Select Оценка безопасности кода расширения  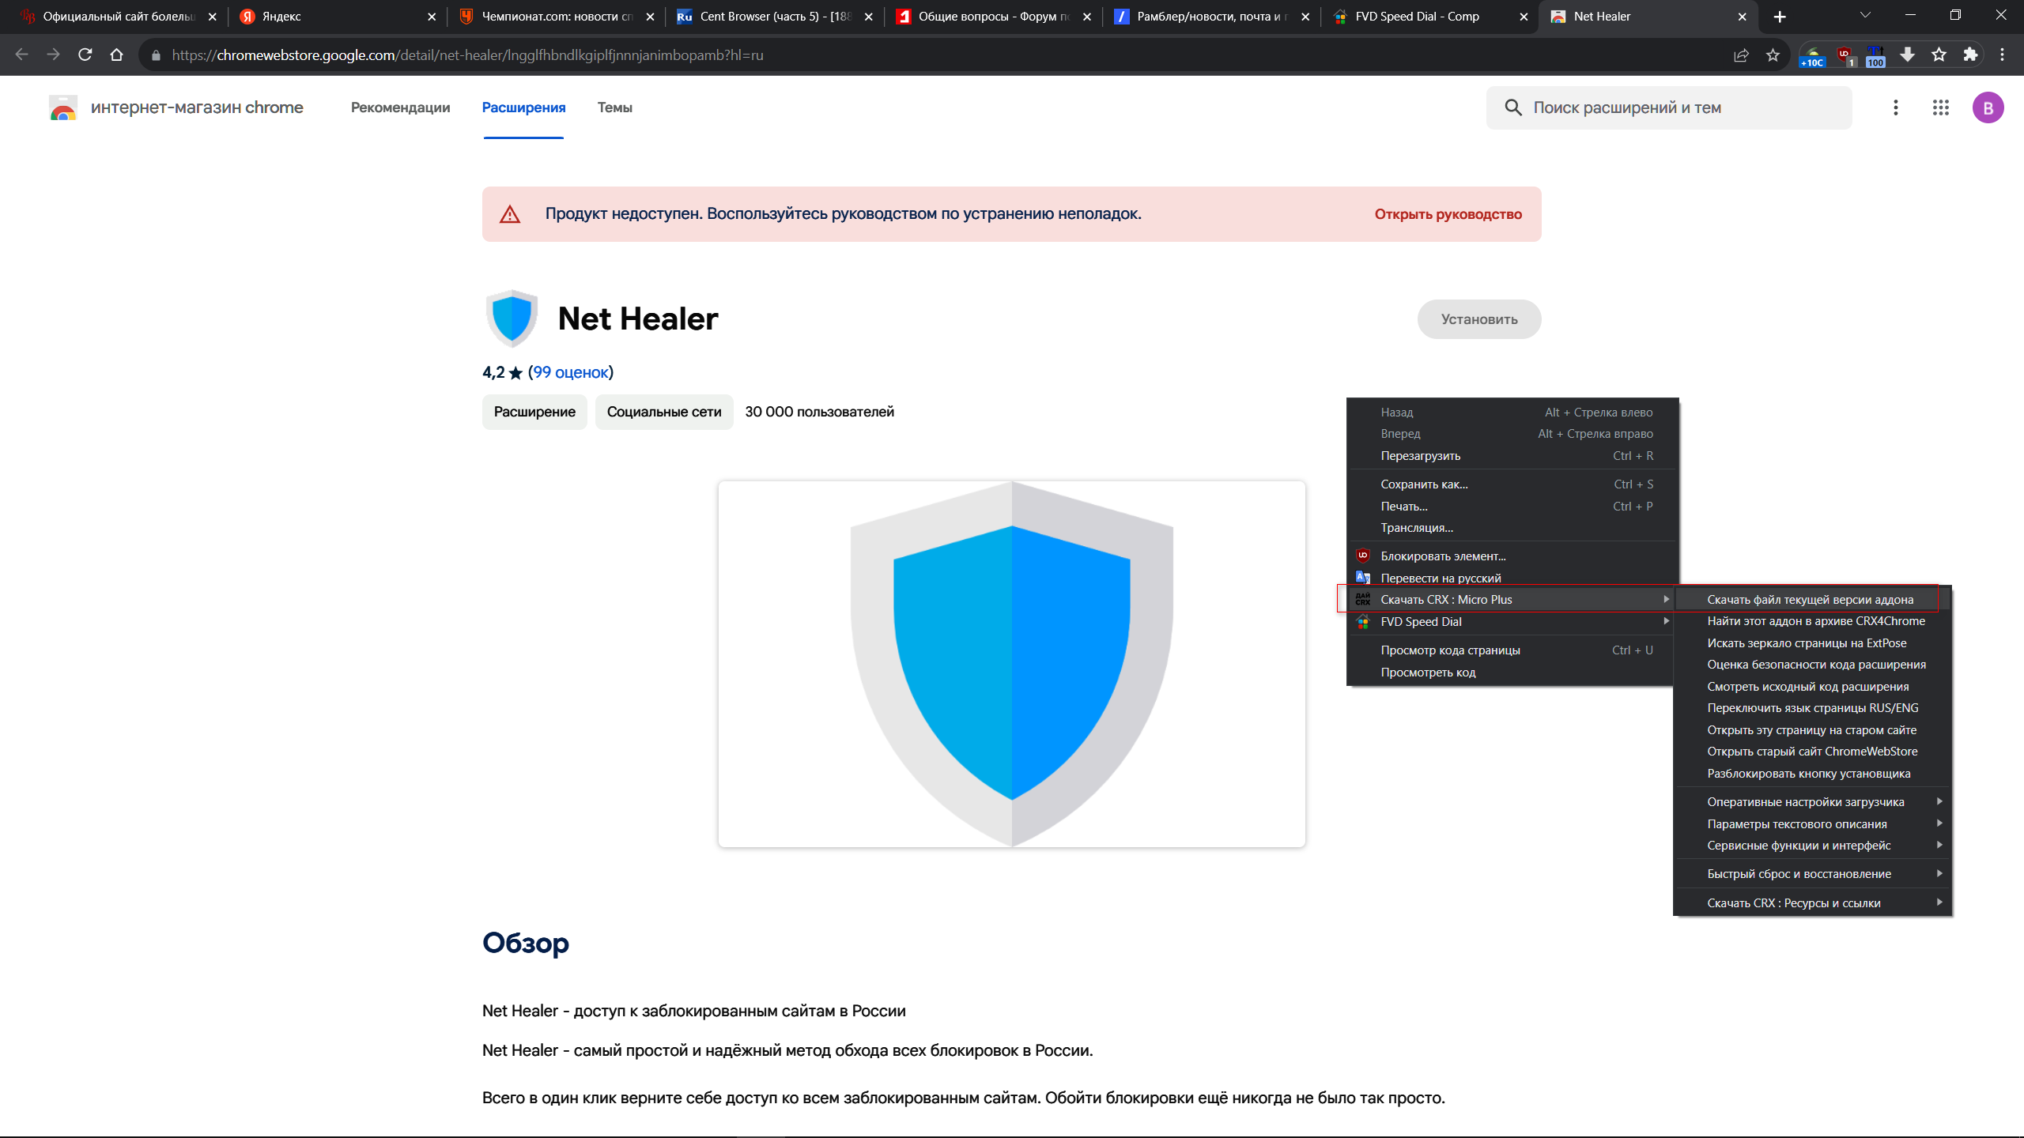click(1812, 665)
